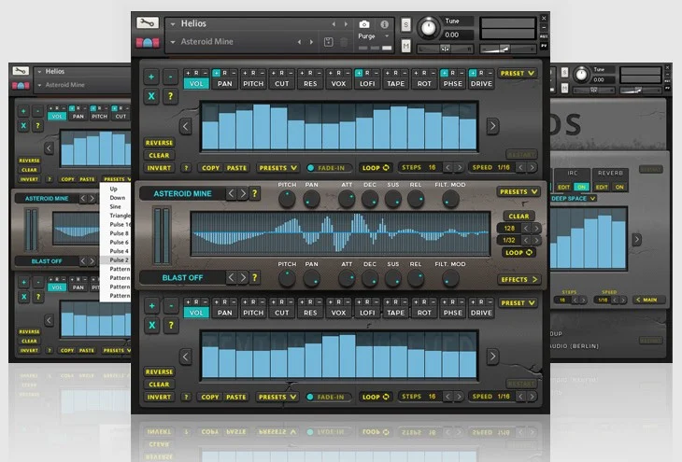
Task: Click left arrow of top step graph
Action: (x=186, y=126)
